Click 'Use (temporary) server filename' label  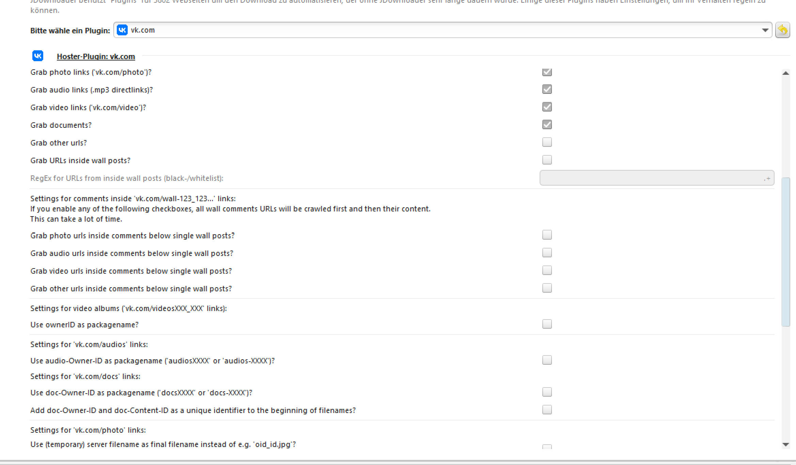163,445
